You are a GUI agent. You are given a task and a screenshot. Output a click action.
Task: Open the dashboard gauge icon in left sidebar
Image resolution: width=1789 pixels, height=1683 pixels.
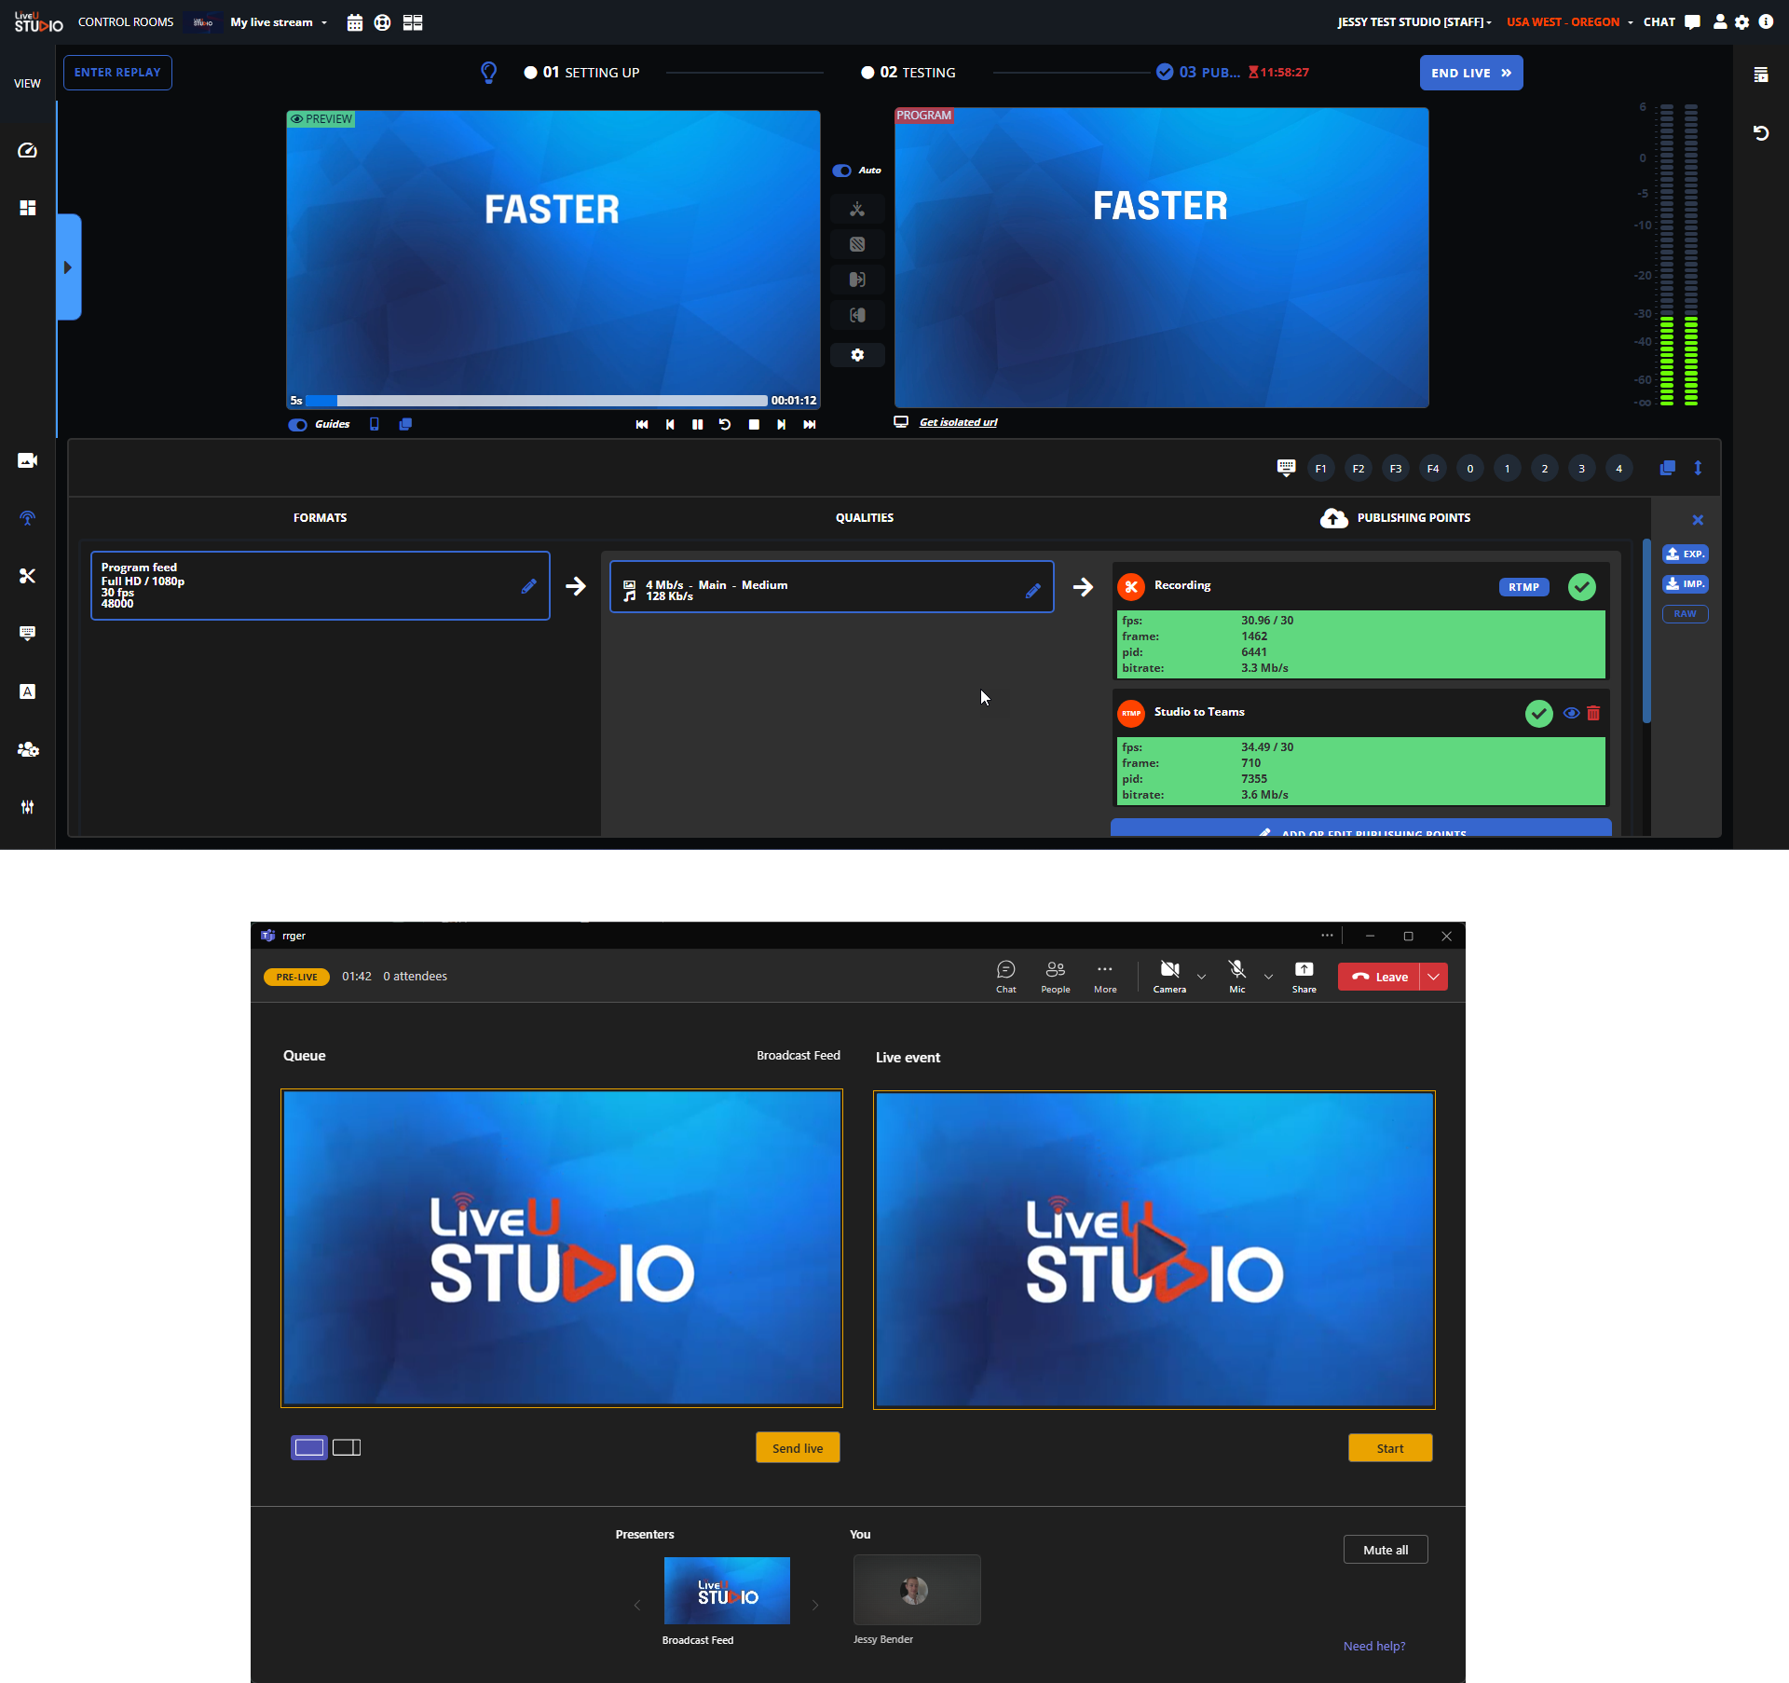(27, 150)
